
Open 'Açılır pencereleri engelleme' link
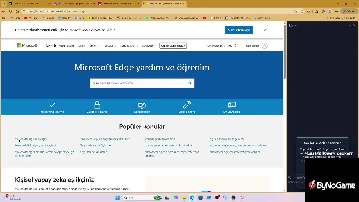(x=227, y=139)
